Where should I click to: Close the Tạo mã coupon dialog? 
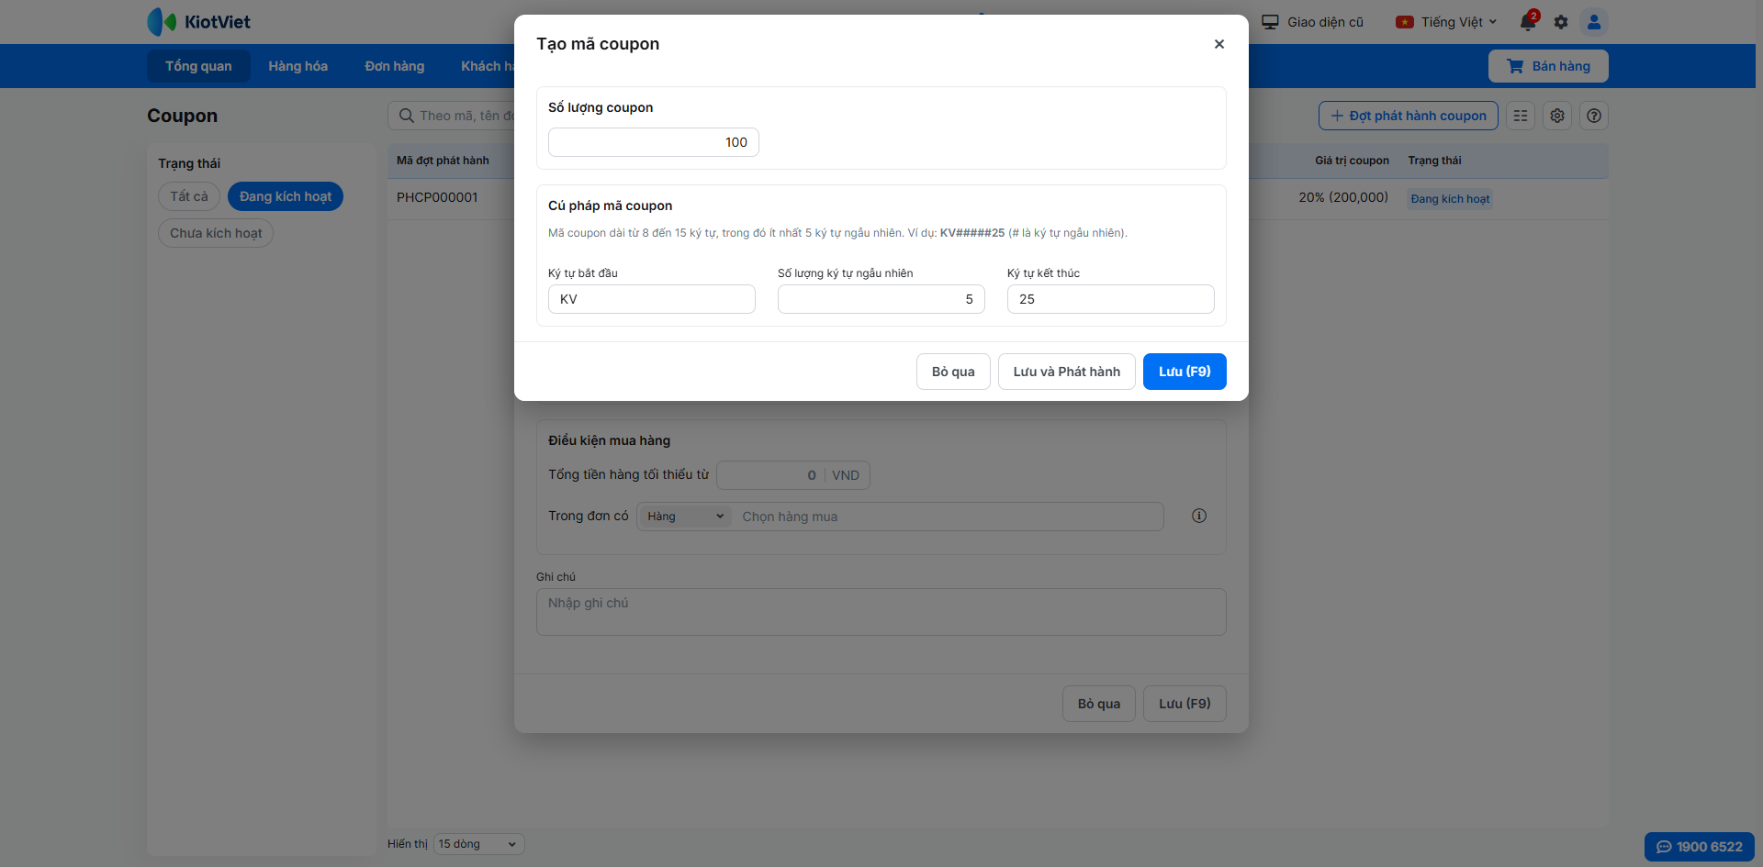pyautogui.click(x=1218, y=44)
